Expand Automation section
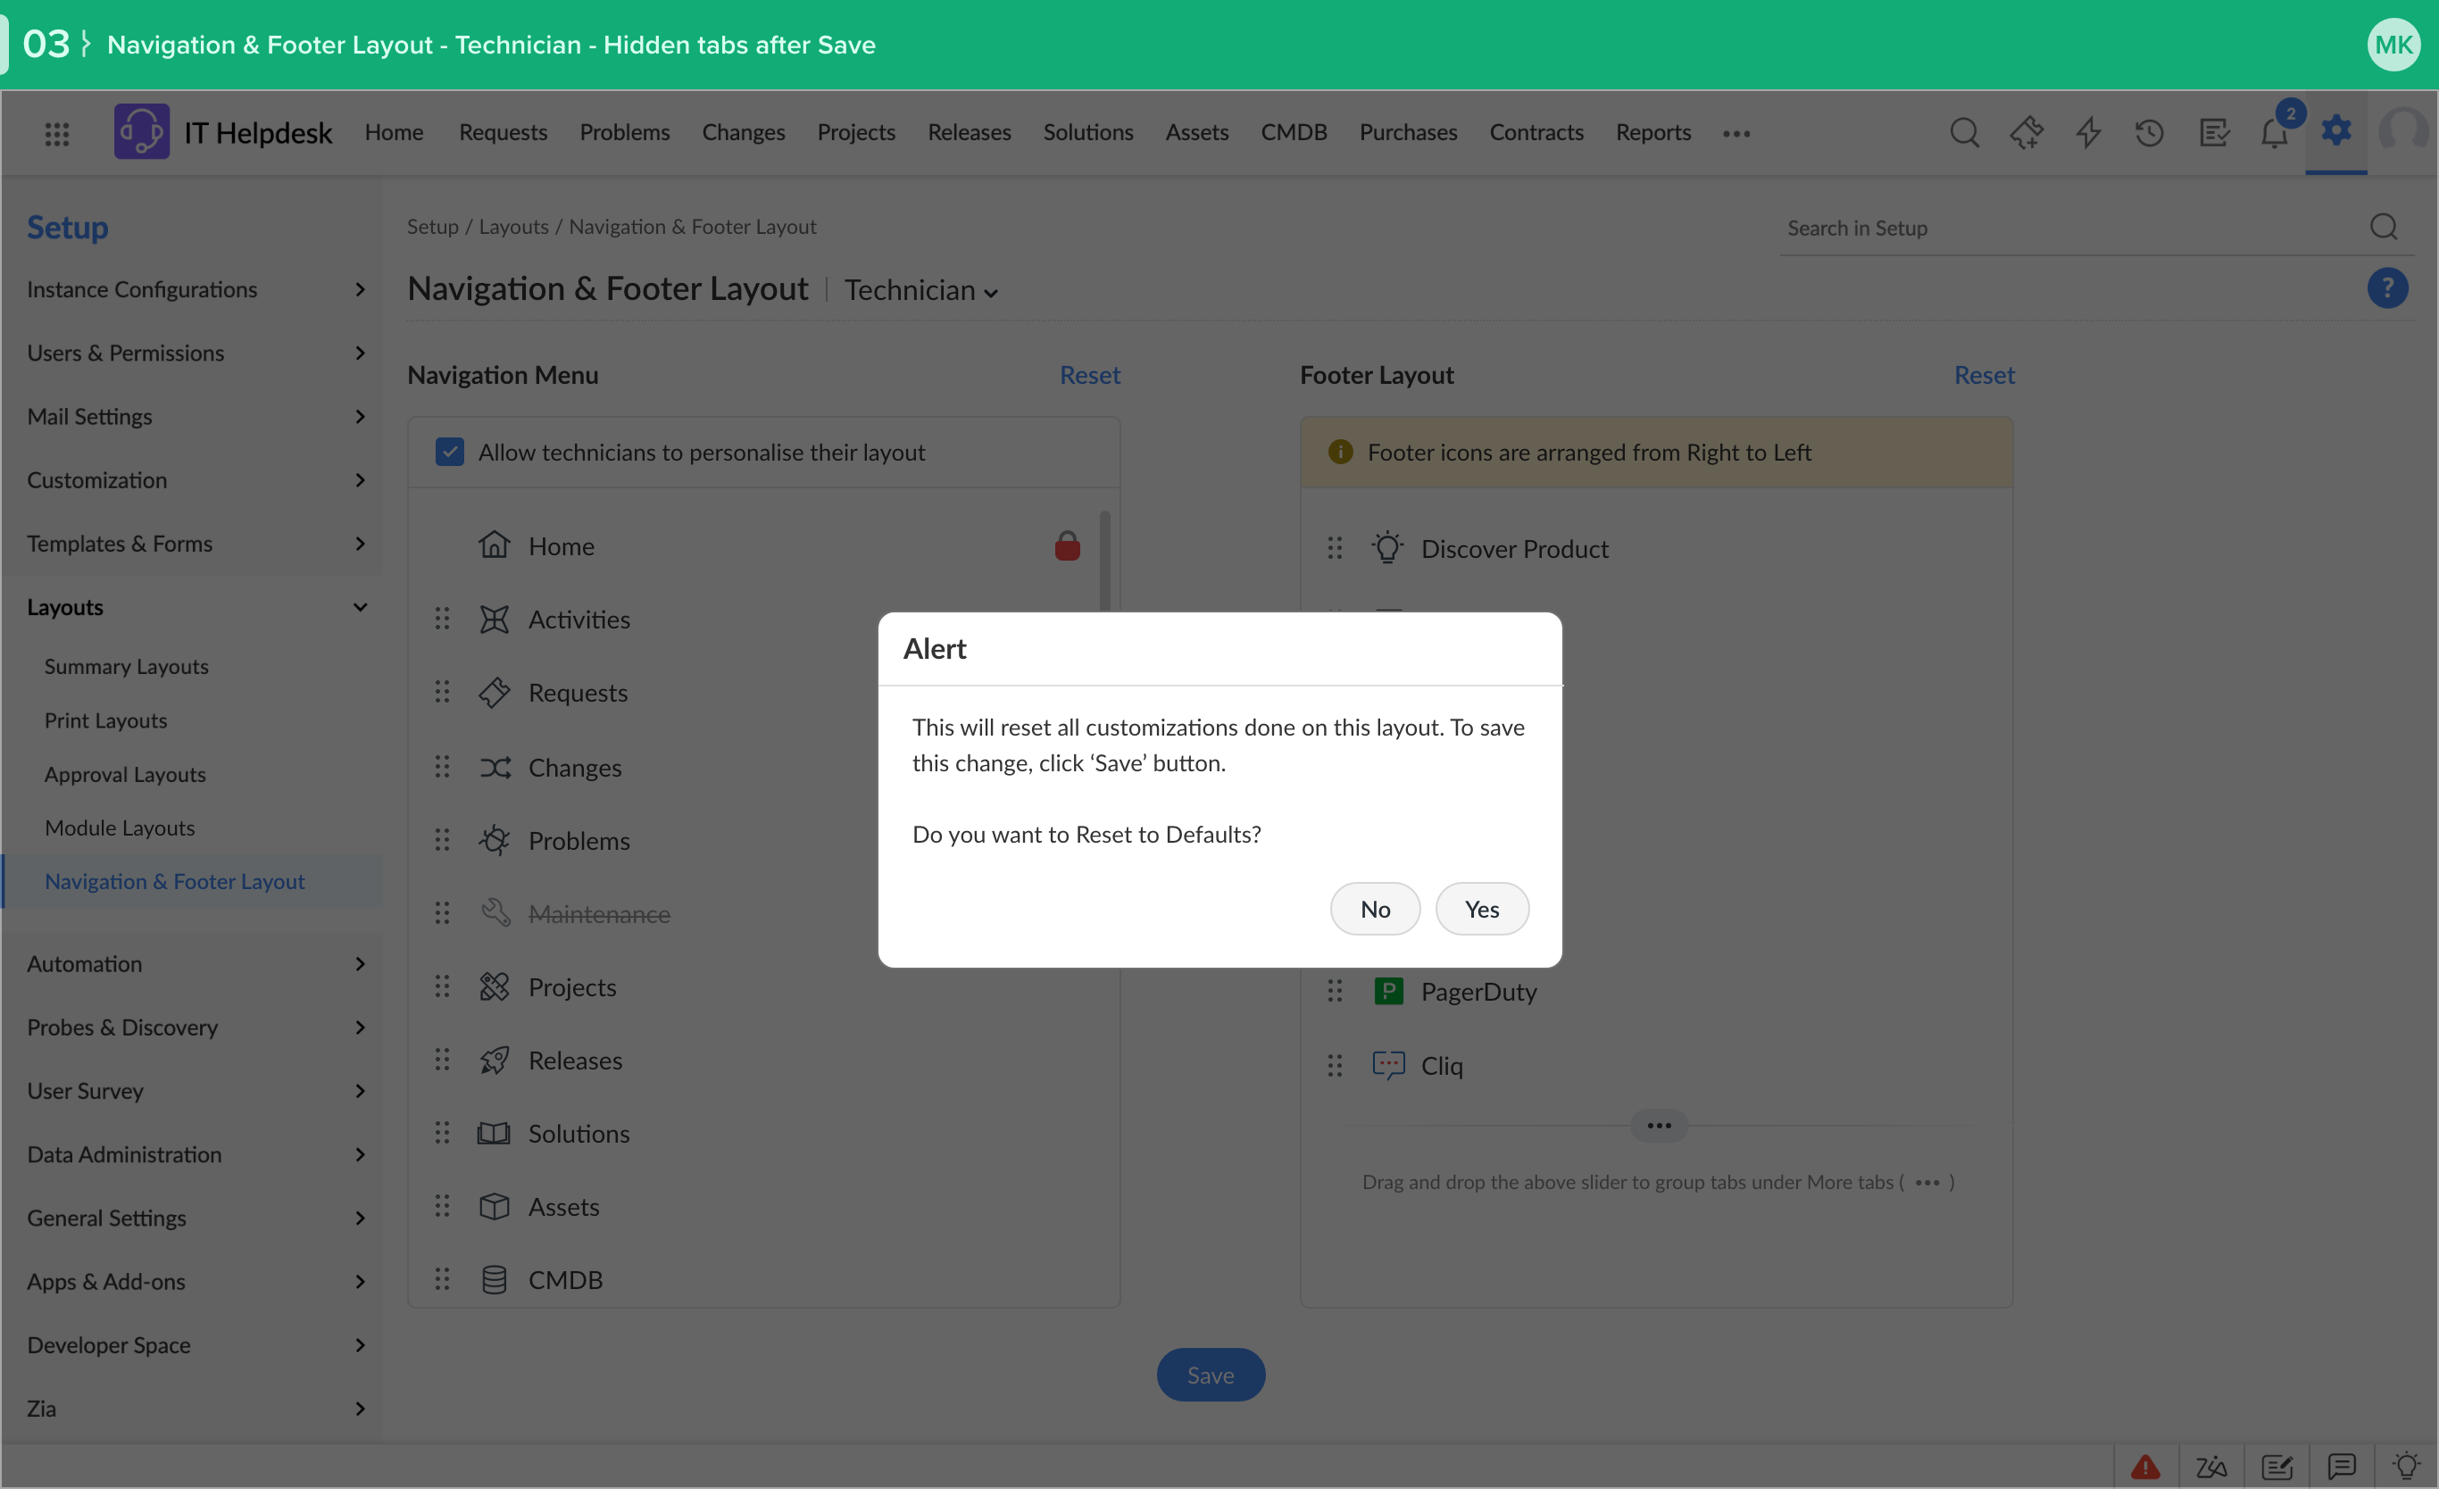2439x1489 pixels. [196, 963]
